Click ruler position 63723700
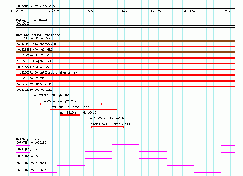The height and width of the screenshot is (176, 243). 155,11
